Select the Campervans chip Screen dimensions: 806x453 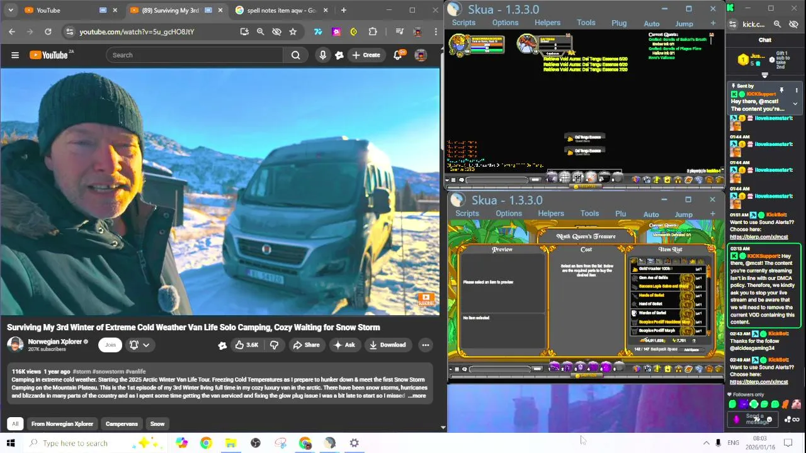(122, 424)
